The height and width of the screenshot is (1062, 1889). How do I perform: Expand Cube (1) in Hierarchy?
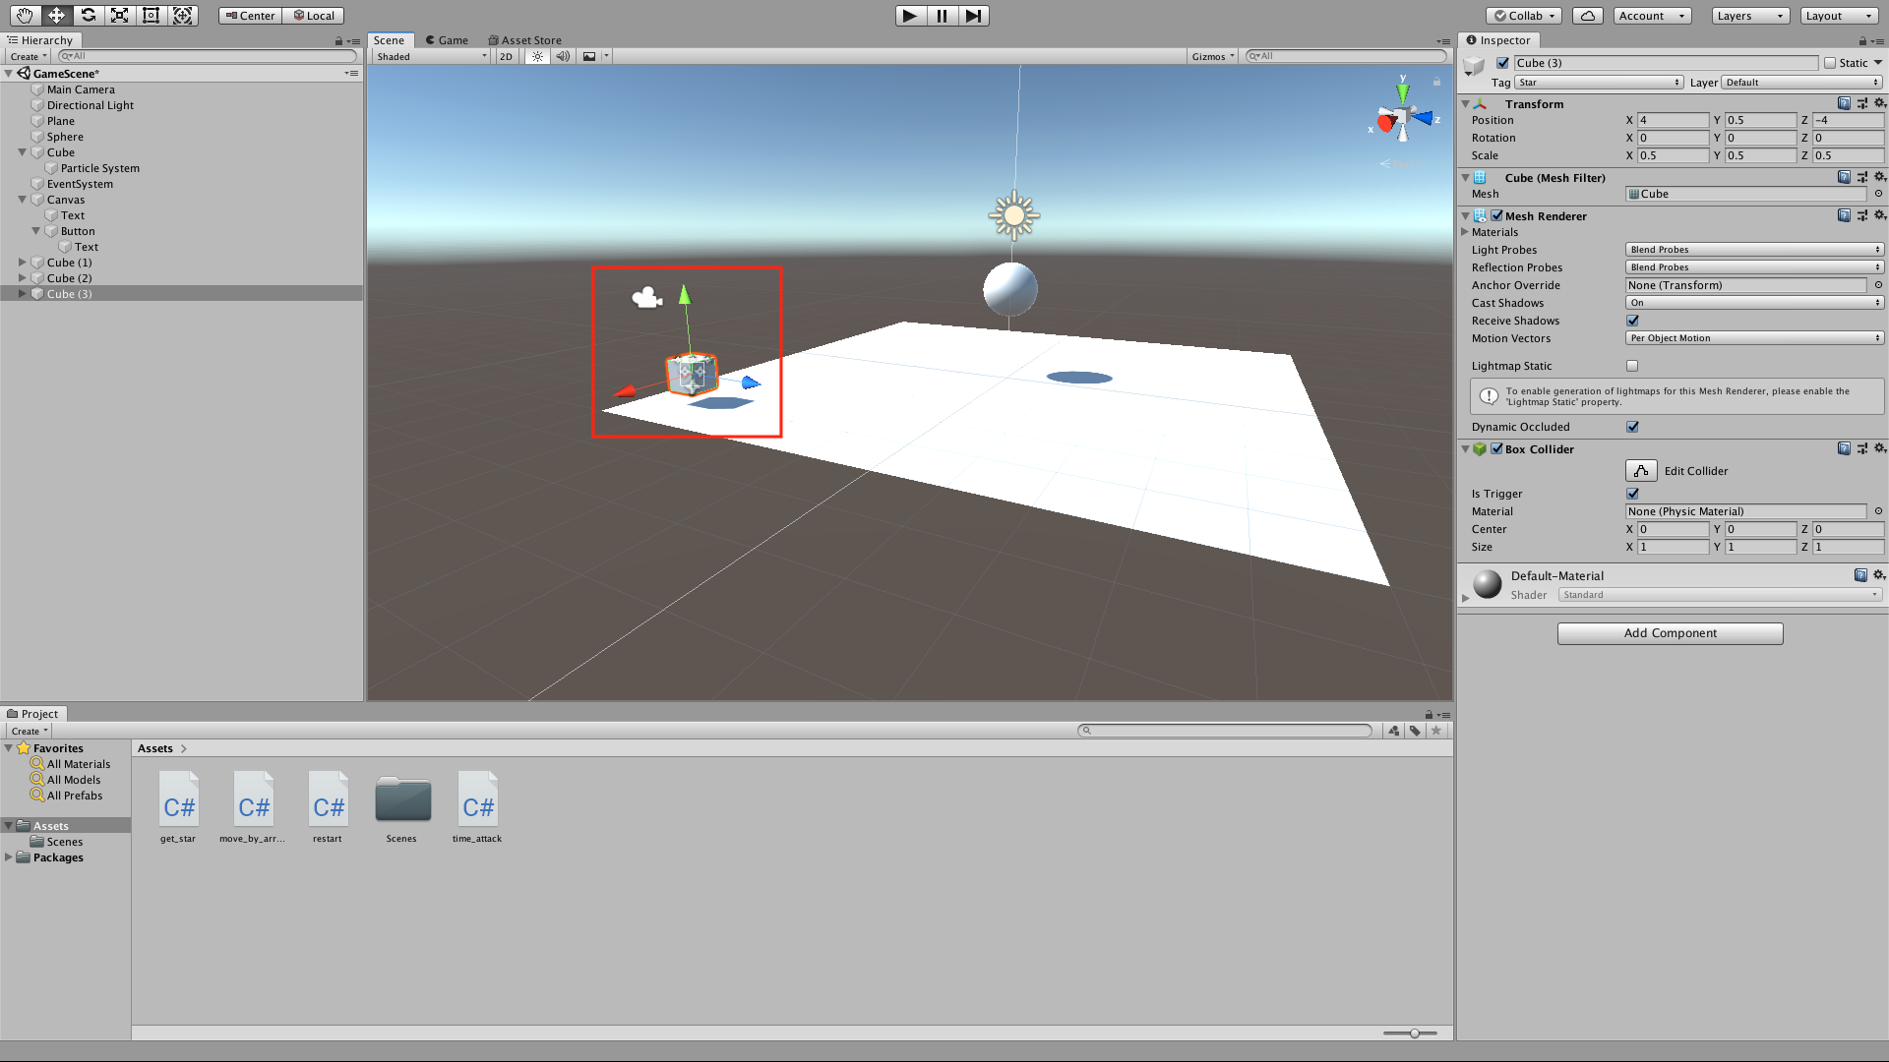23,263
